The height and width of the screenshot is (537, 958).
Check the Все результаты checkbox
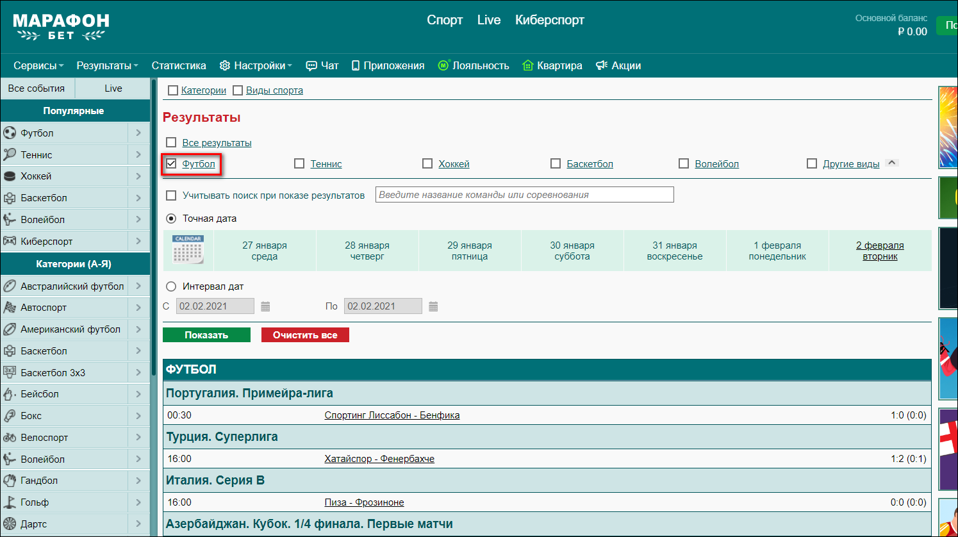point(171,142)
